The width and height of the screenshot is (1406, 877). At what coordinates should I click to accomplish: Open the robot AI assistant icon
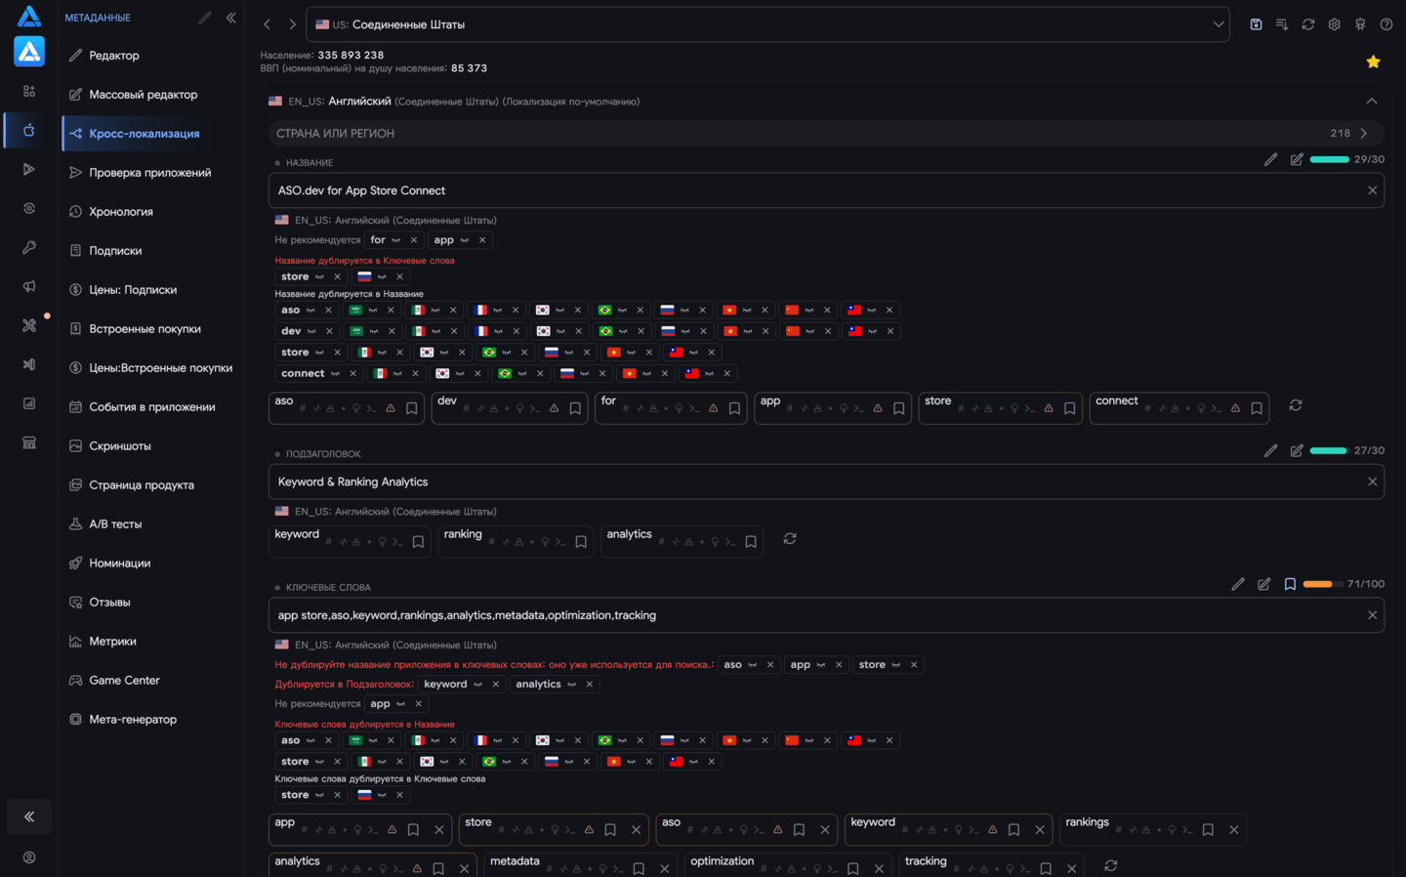tap(1360, 24)
